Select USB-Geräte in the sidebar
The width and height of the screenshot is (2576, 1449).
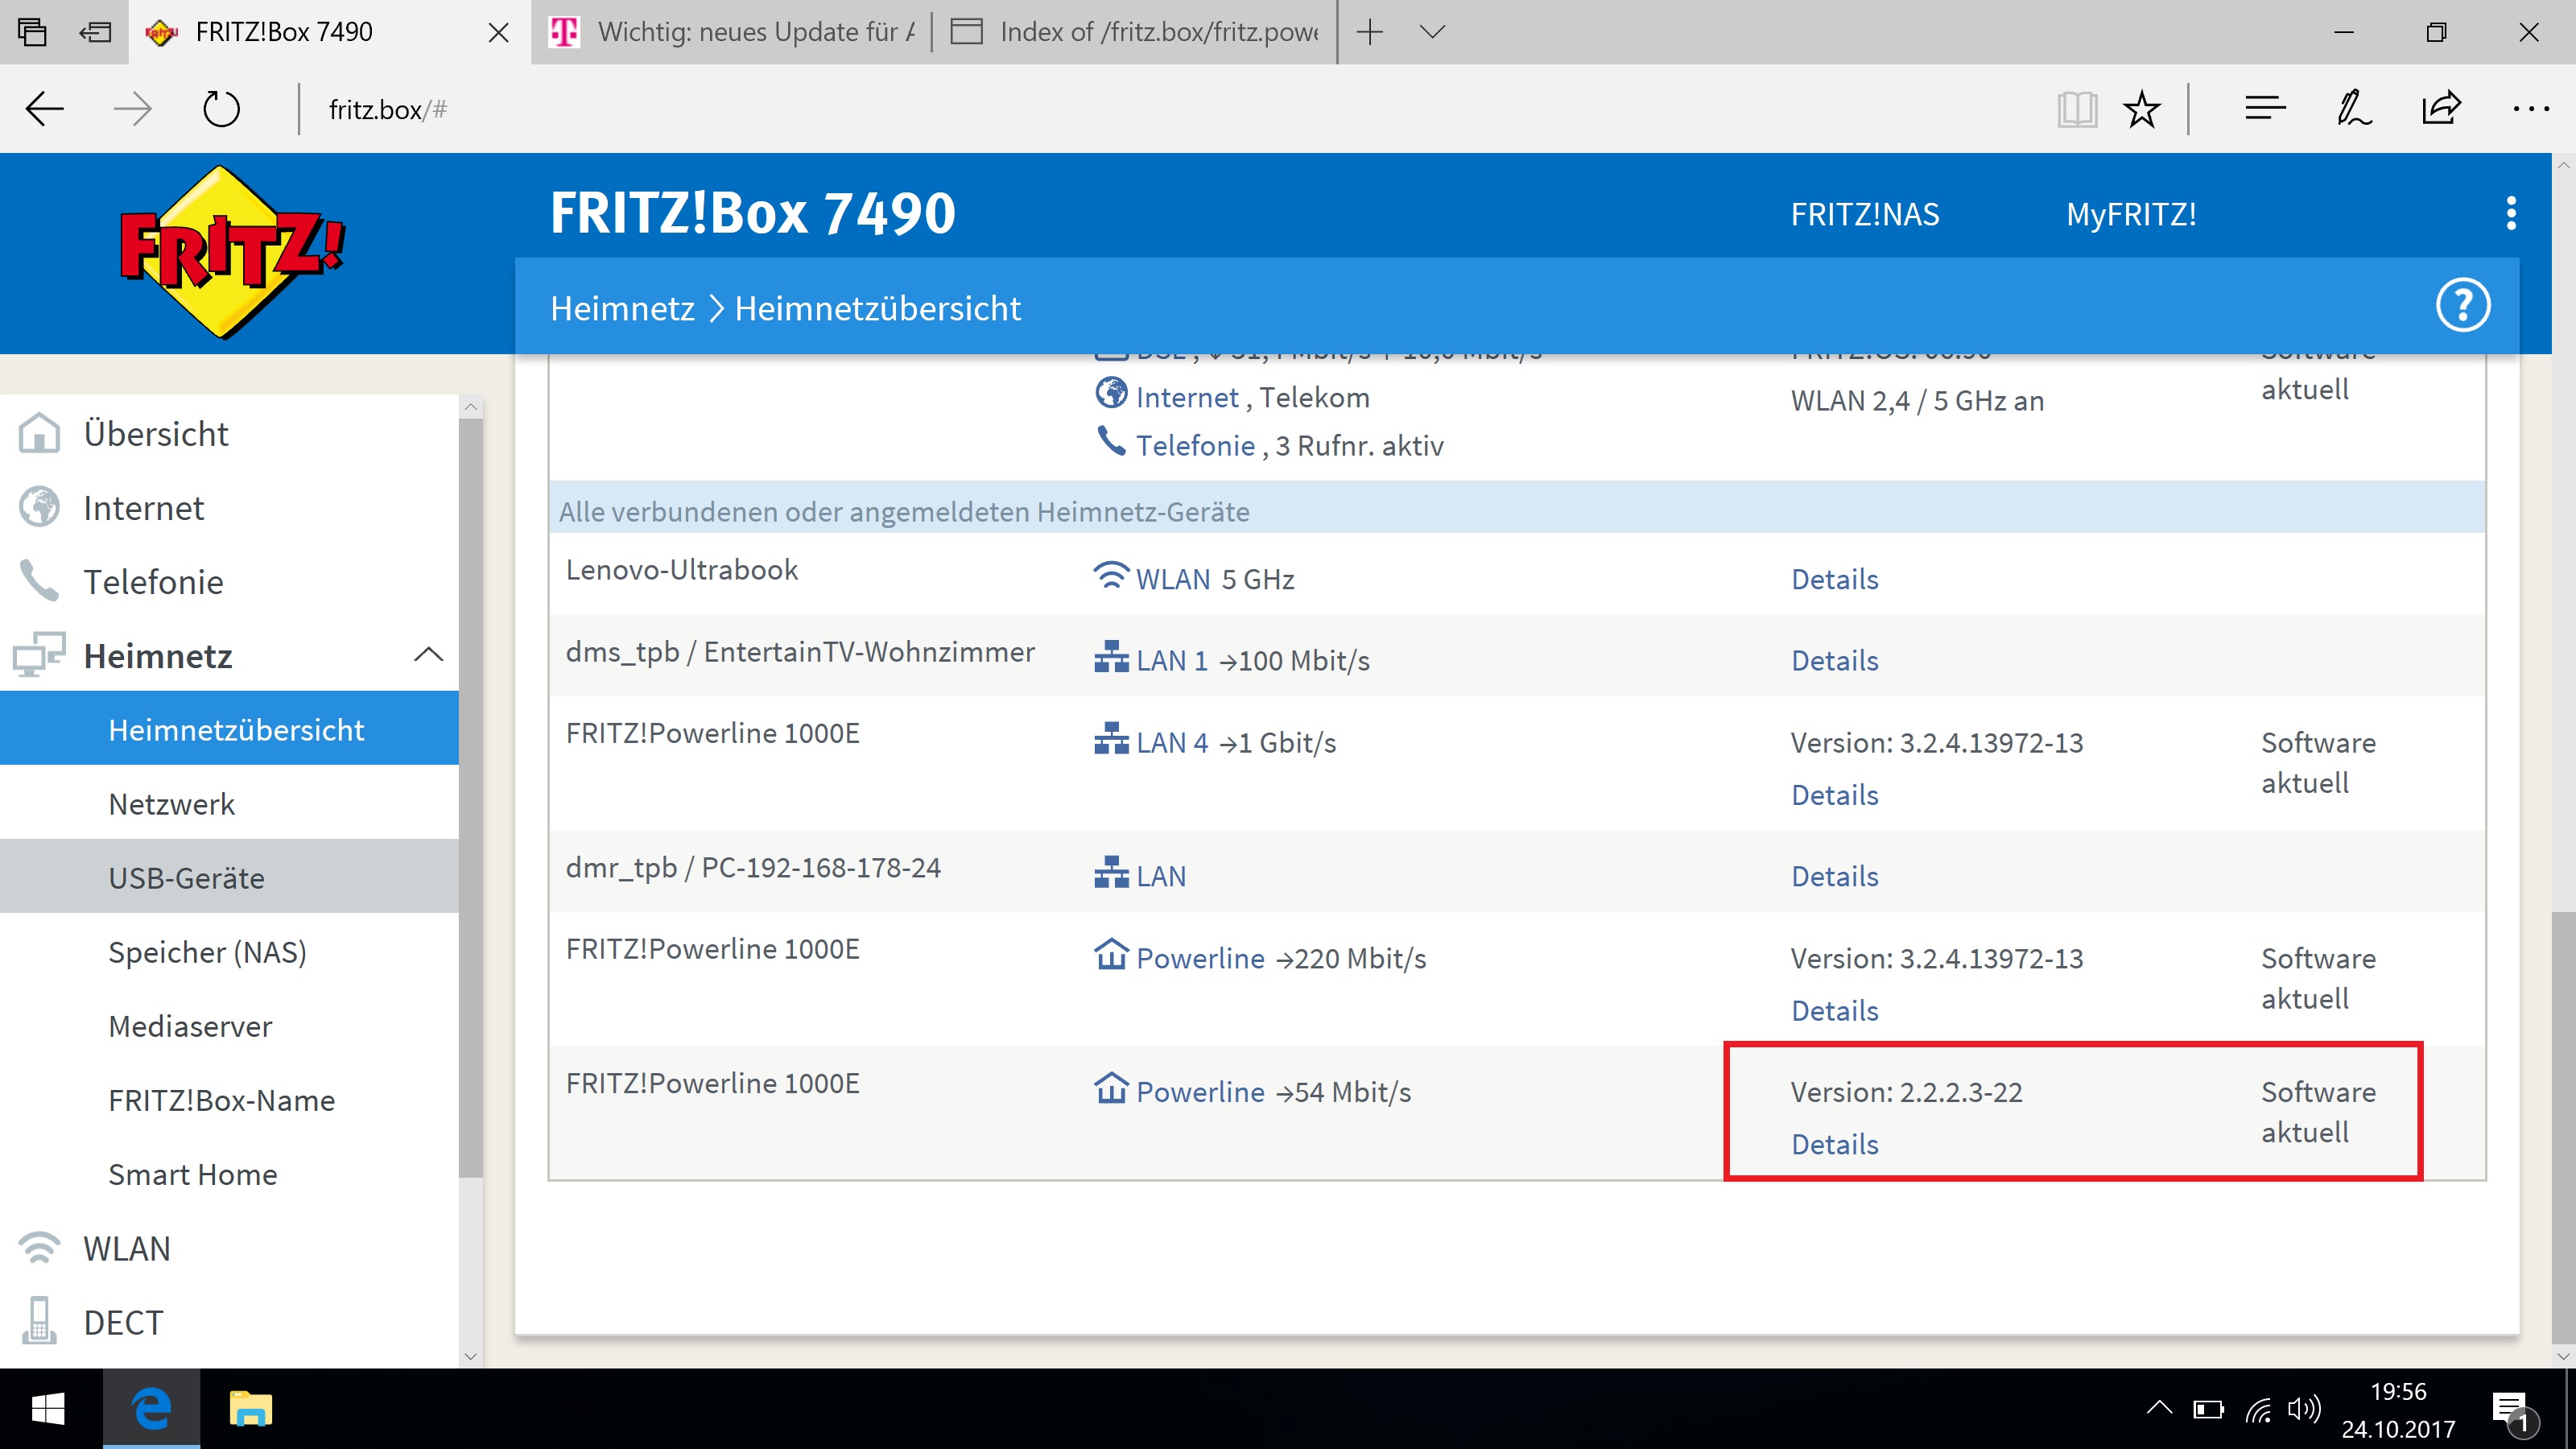[x=186, y=877]
